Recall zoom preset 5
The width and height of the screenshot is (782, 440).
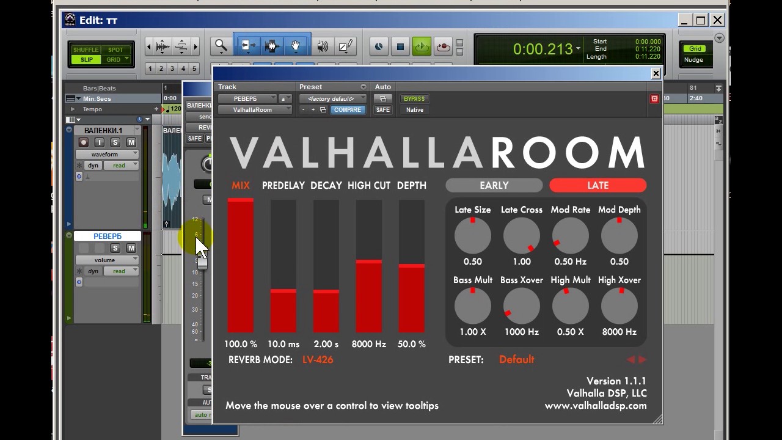[194, 69]
